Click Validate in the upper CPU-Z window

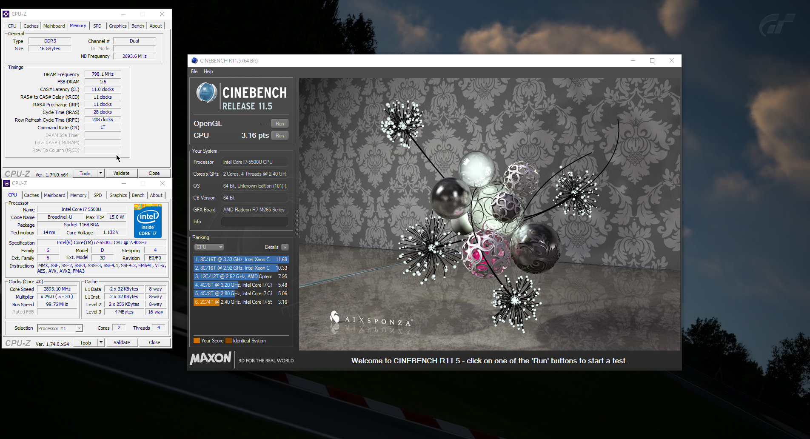pos(121,173)
